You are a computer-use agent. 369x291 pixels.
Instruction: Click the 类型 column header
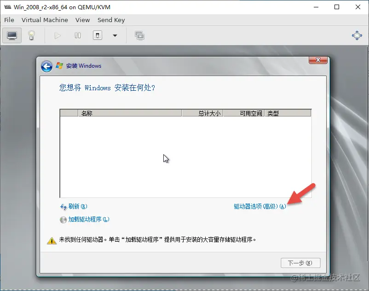tap(288, 113)
